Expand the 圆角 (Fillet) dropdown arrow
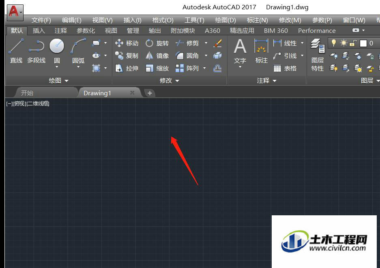380x268 pixels. [206, 56]
